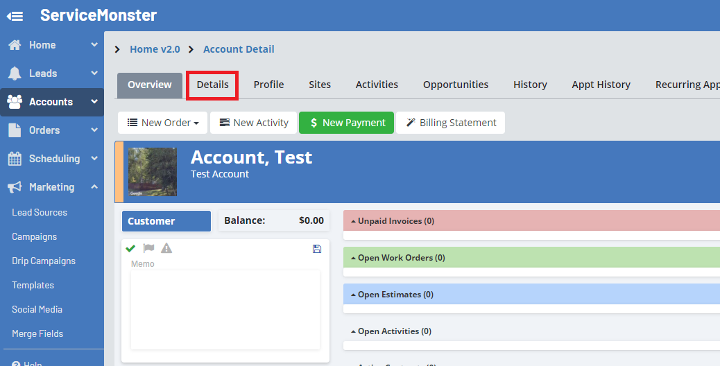Click the Leads bell icon in sidebar
This screenshot has height=366, width=720.
coord(15,73)
